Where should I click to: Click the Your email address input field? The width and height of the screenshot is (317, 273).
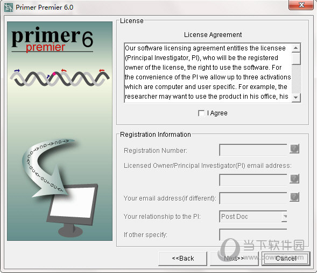coord(253,198)
